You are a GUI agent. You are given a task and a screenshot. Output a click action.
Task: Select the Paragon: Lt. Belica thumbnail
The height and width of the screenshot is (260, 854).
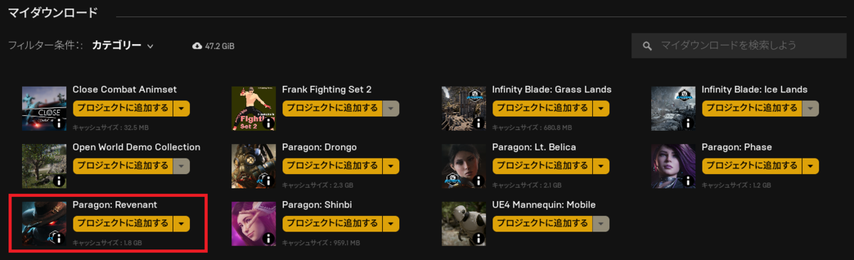(464, 166)
